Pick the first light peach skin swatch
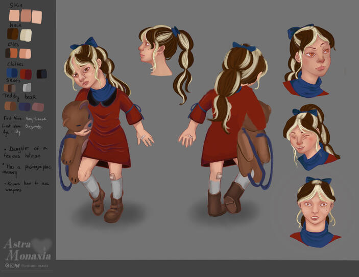This screenshot has width=359, height=277. pyautogui.click(x=14, y=15)
